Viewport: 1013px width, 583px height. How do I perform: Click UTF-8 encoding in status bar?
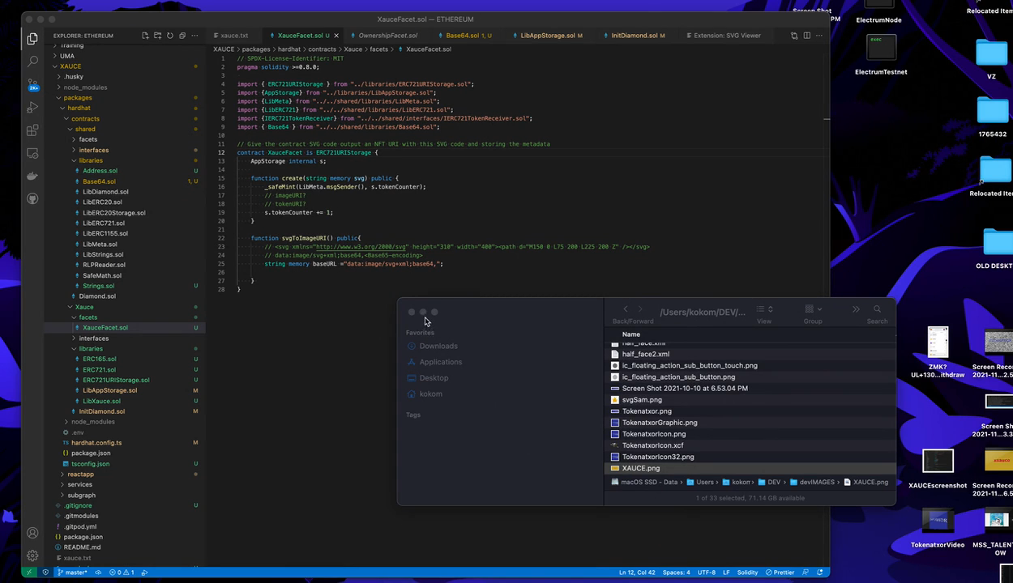tap(706, 572)
